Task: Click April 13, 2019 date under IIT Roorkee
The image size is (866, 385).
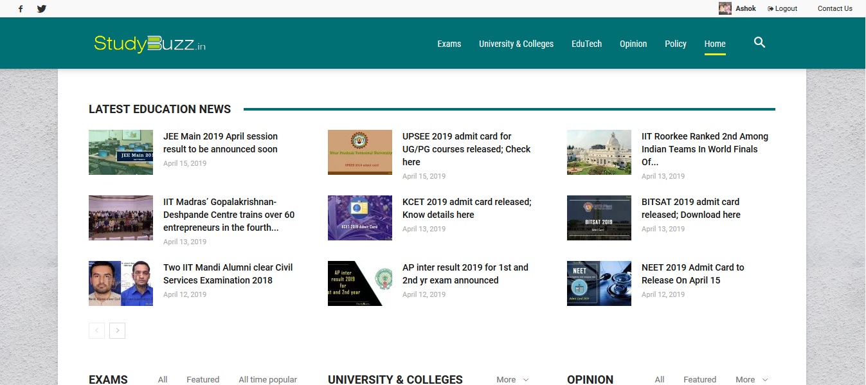Action: pos(663,176)
